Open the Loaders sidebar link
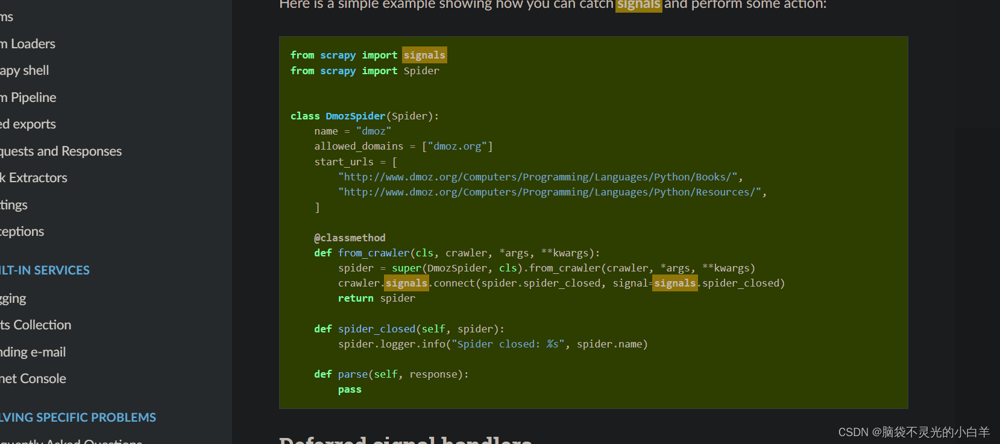The width and height of the screenshot is (1000, 444). 28,44
